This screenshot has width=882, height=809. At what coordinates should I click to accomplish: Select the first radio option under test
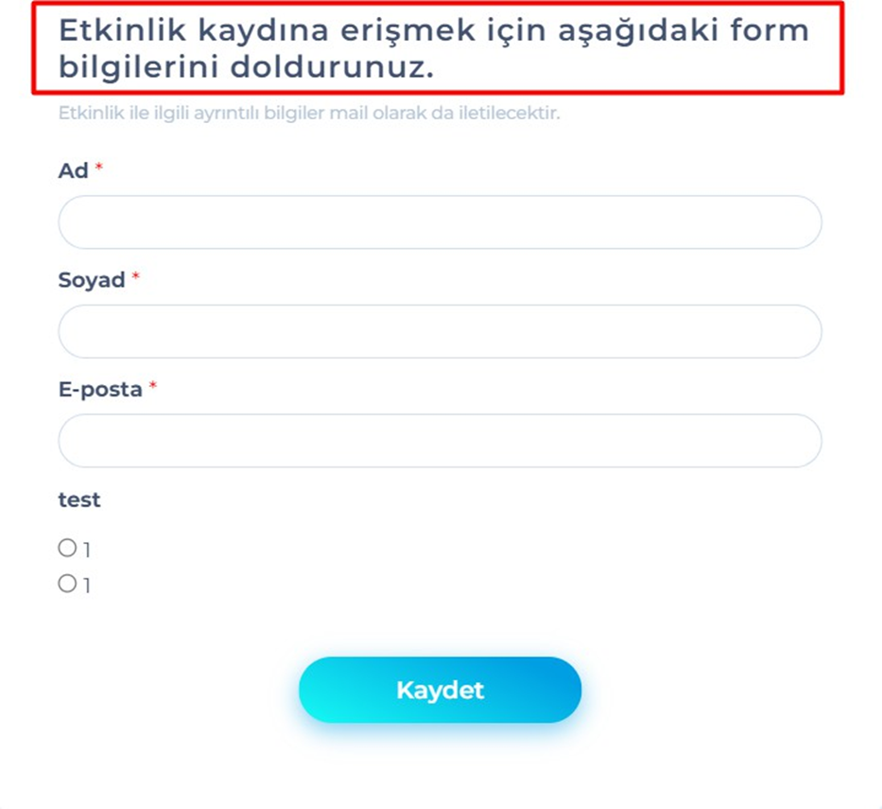[x=67, y=548]
